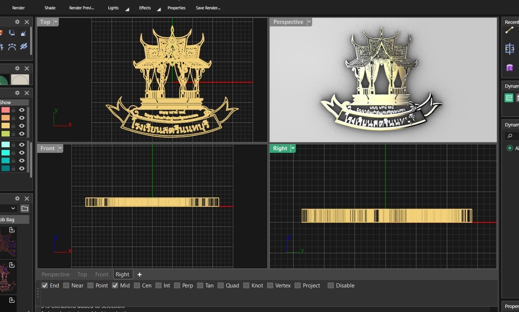519x312 pixels.
Task: Select the Mirror tool in Recent panel
Action: [510, 49]
